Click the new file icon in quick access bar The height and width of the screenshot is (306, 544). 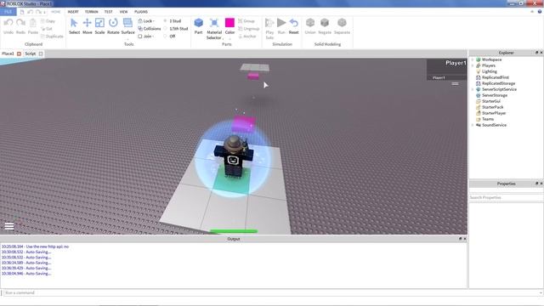[22, 12]
